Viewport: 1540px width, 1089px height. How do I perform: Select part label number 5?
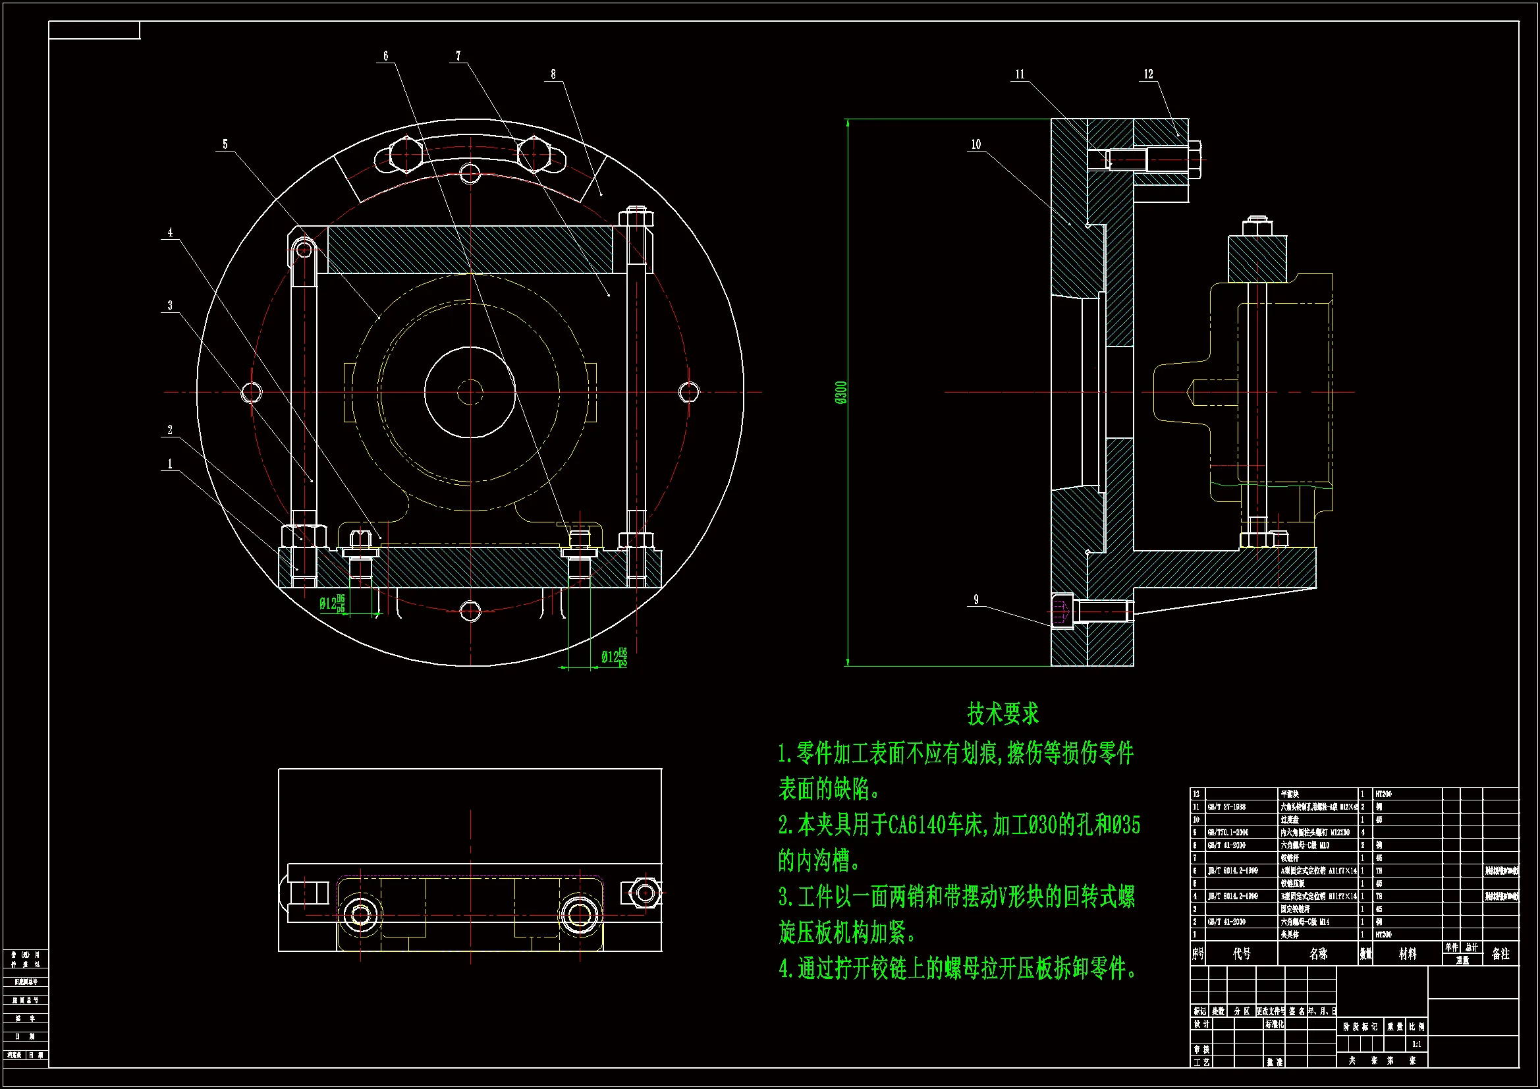[225, 144]
